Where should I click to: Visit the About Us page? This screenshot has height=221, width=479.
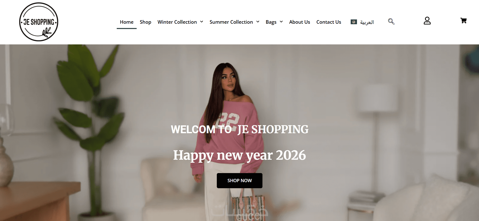tap(300, 22)
